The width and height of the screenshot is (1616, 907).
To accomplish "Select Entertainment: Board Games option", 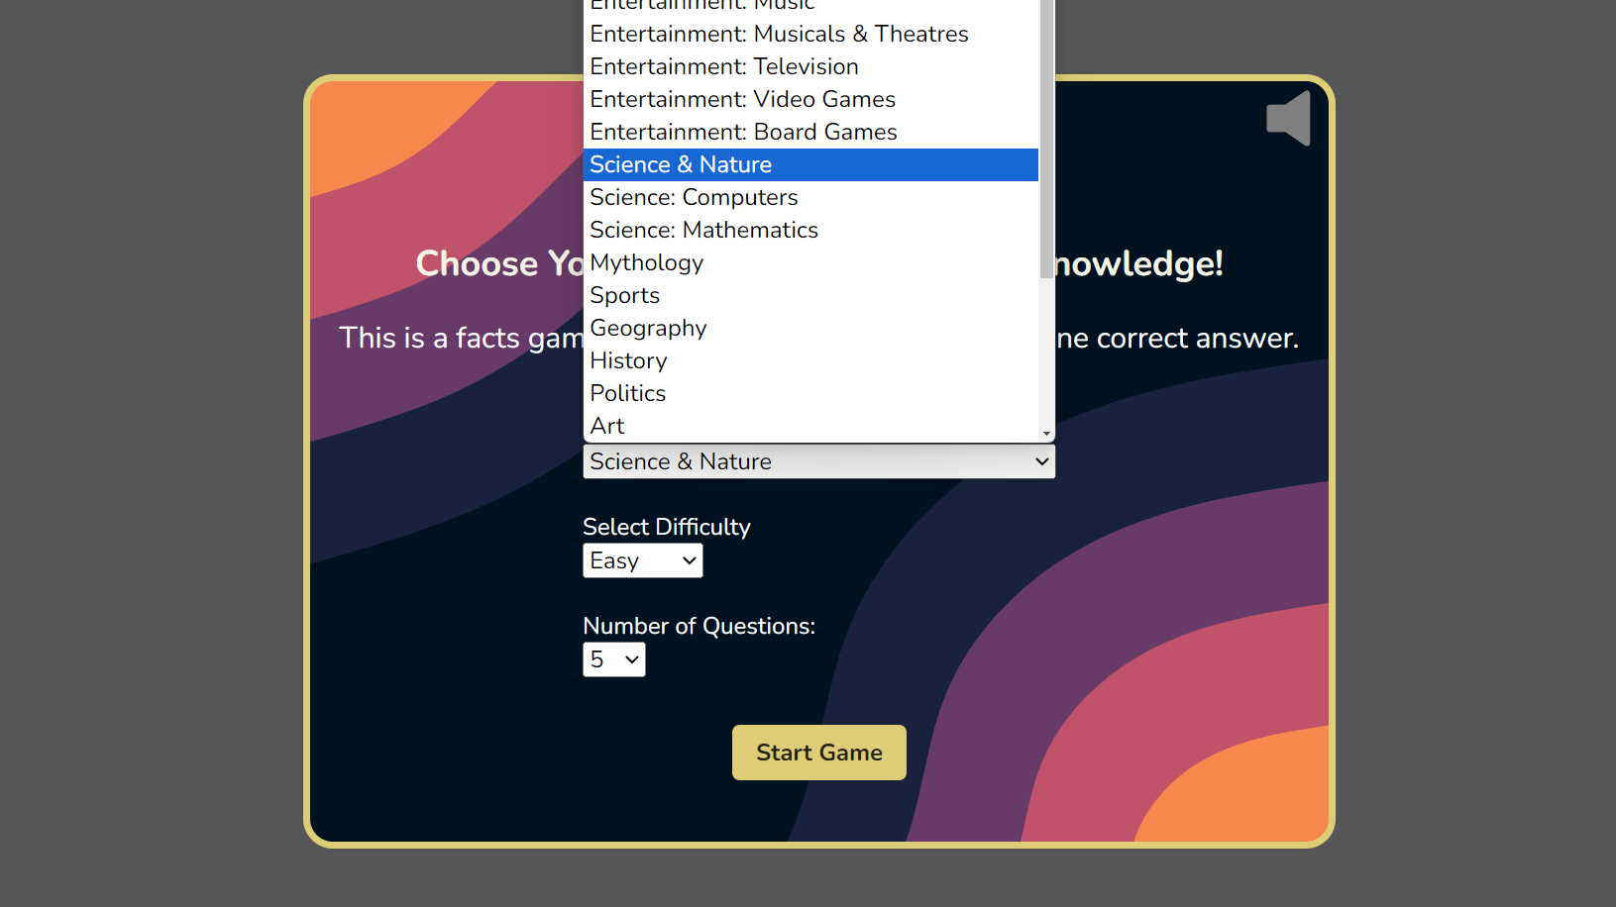I will point(743,132).
